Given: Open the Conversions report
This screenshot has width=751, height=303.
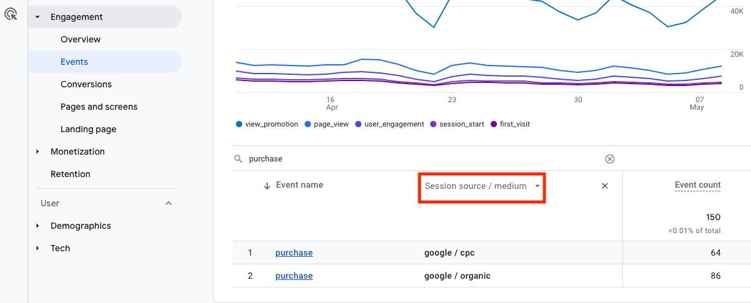Looking at the screenshot, I should point(86,84).
